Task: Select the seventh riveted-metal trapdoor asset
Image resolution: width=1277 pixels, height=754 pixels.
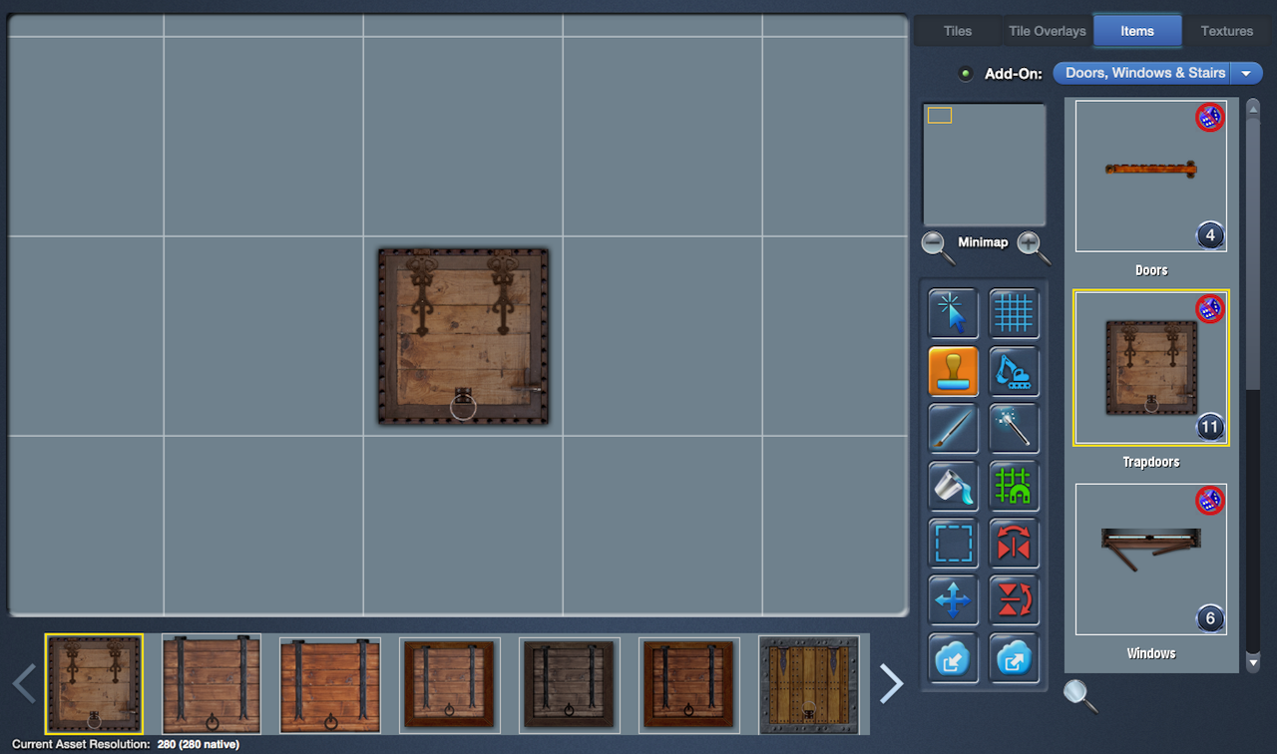Action: 809,684
